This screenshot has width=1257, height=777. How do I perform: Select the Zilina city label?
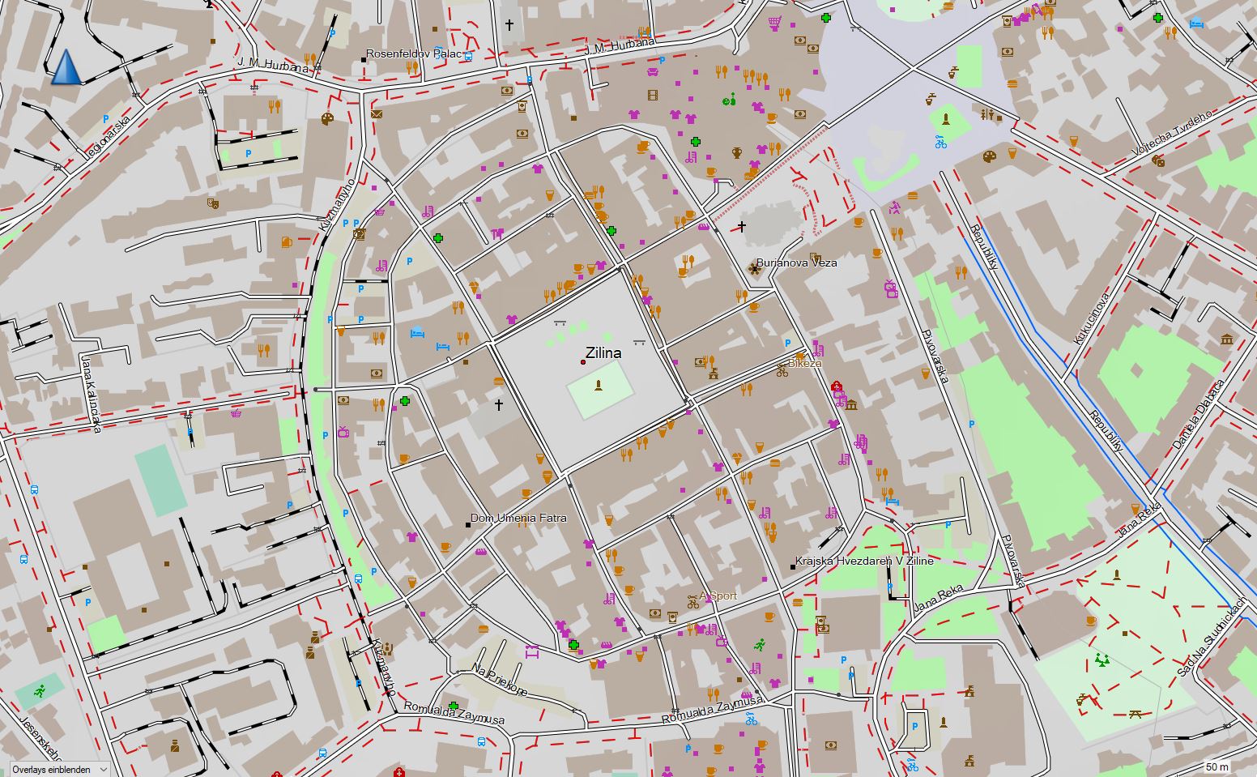(603, 353)
